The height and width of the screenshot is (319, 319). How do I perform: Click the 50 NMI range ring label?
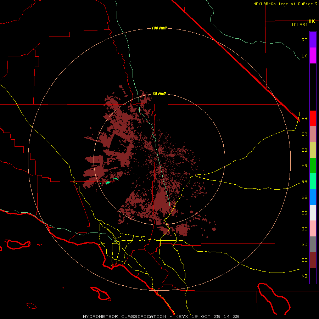point(159,94)
